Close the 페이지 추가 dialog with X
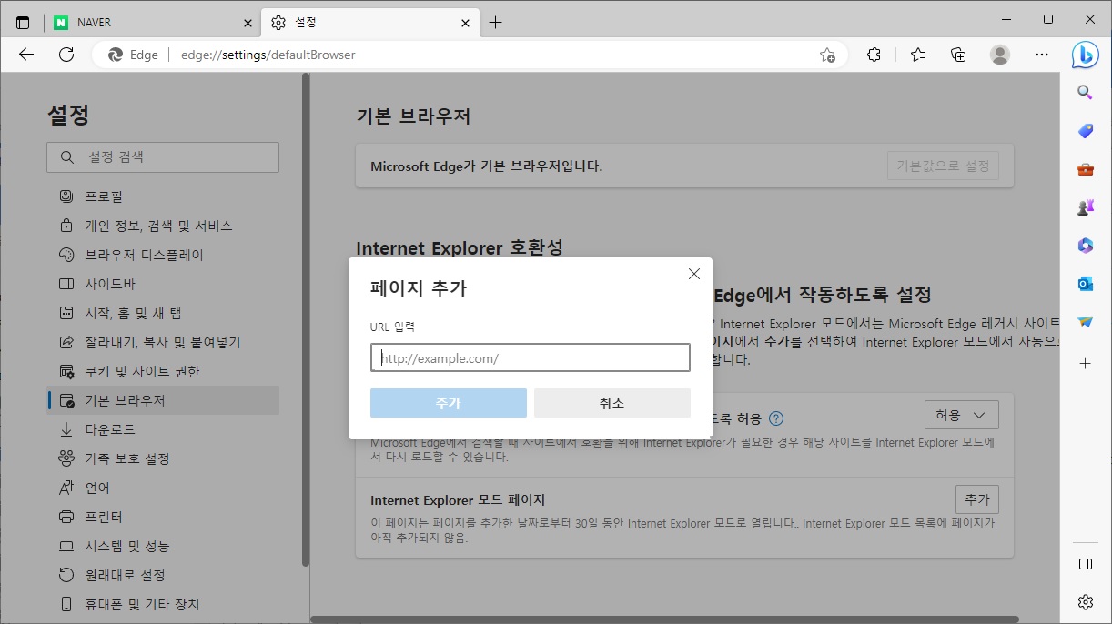The height and width of the screenshot is (624, 1112). pyautogui.click(x=694, y=274)
